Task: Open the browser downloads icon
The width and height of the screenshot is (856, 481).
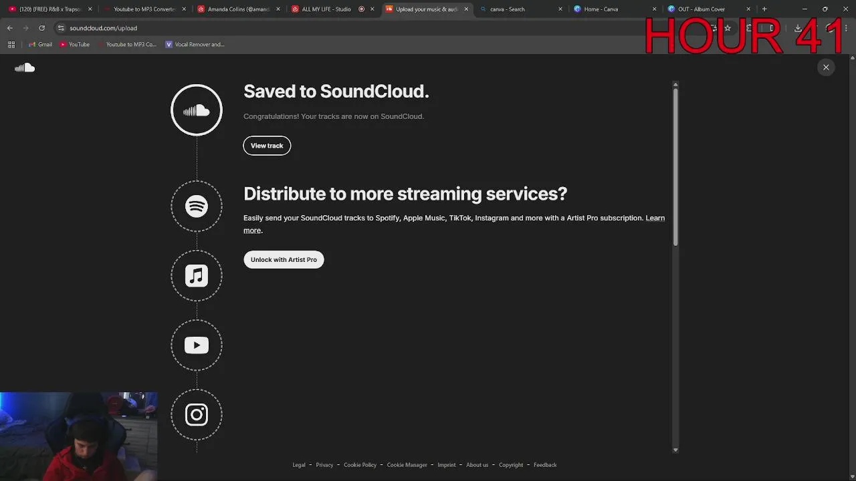Action: pyautogui.click(x=798, y=28)
